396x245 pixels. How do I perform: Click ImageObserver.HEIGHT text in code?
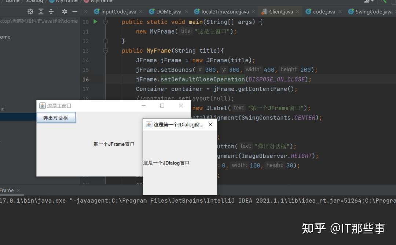(276, 156)
